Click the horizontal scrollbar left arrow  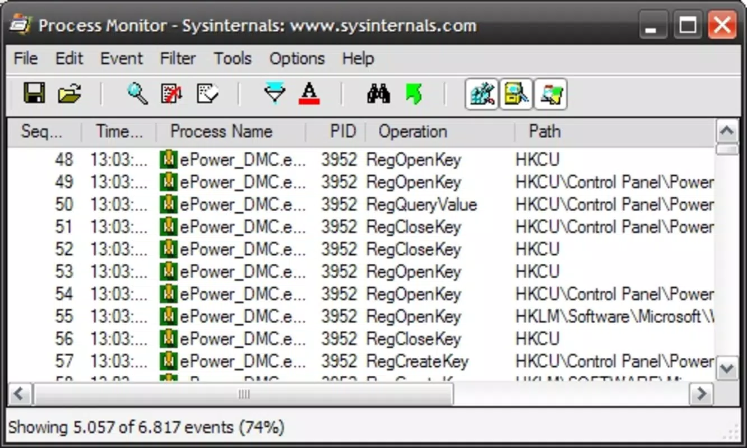(20, 394)
